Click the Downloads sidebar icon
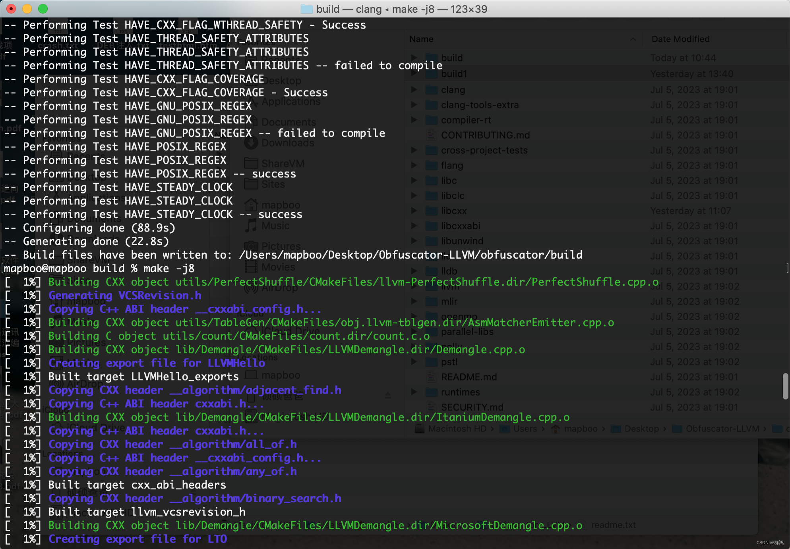 (x=251, y=143)
